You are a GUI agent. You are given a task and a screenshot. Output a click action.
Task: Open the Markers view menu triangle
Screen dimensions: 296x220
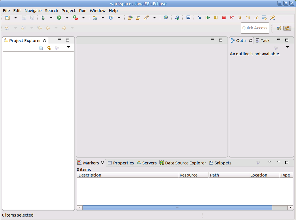[x=270, y=162]
